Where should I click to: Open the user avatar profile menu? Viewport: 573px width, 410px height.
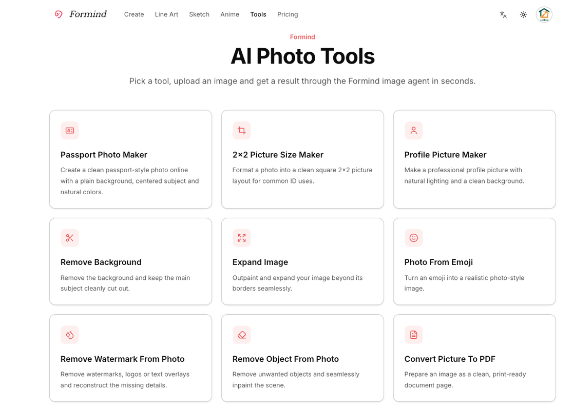[544, 14]
